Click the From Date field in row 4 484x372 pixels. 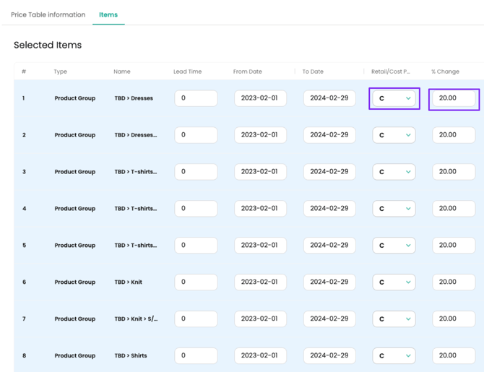coord(260,209)
